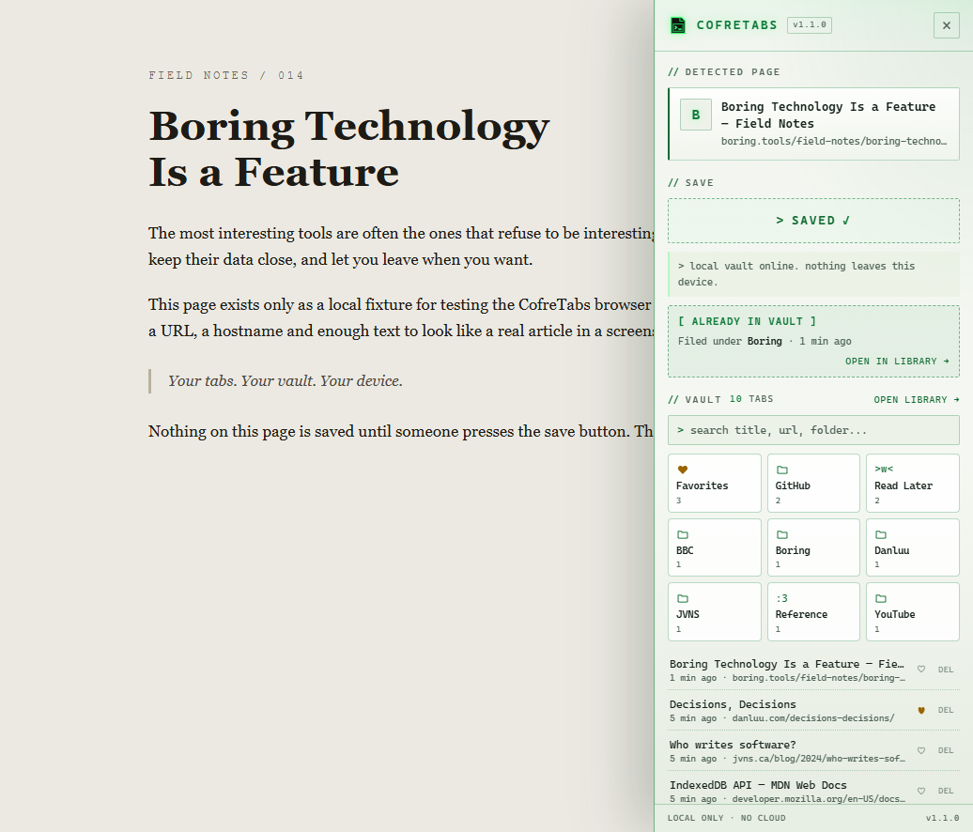Click the local vault online status message
Screen dimensions: 973x832
[813, 273]
